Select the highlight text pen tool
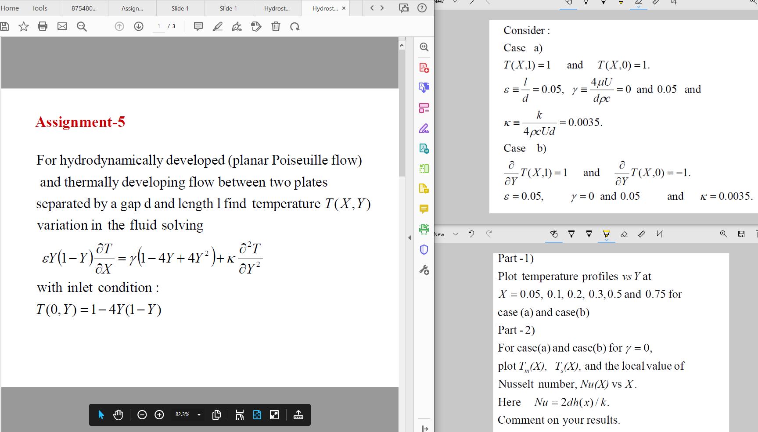 click(x=218, y=27)
